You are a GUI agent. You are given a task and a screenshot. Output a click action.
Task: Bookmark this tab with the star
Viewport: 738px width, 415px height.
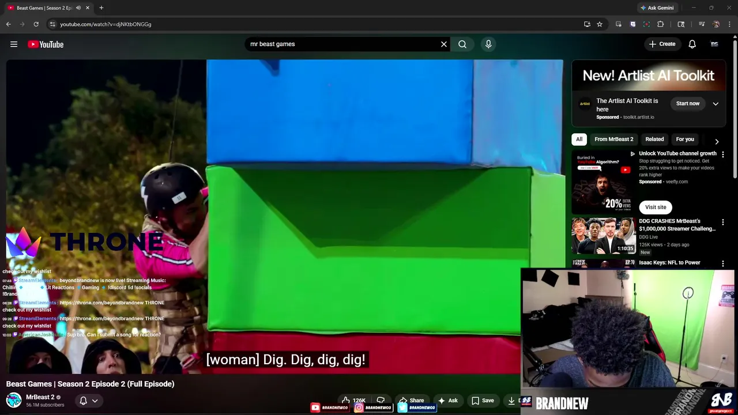pyautogui.click(x=600, y=24)
